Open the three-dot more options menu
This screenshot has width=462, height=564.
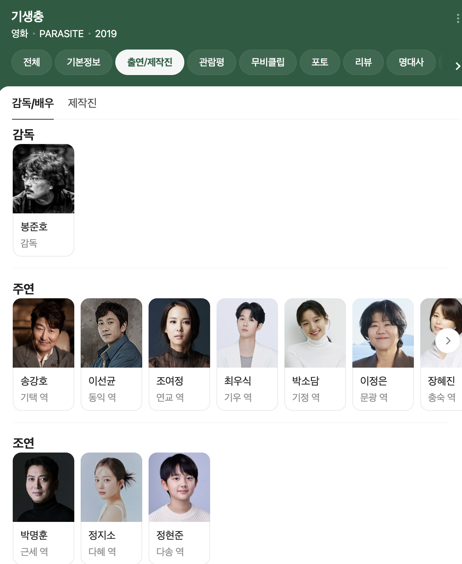point(458,18)
